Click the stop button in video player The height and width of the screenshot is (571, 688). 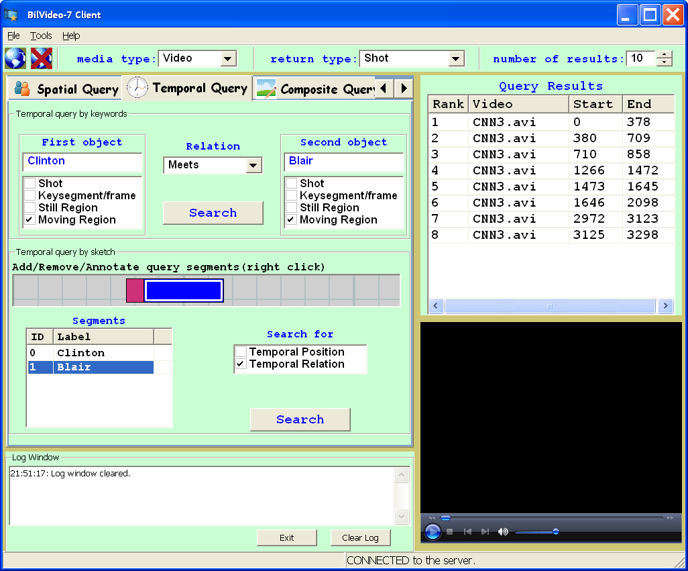coord(450,531)
